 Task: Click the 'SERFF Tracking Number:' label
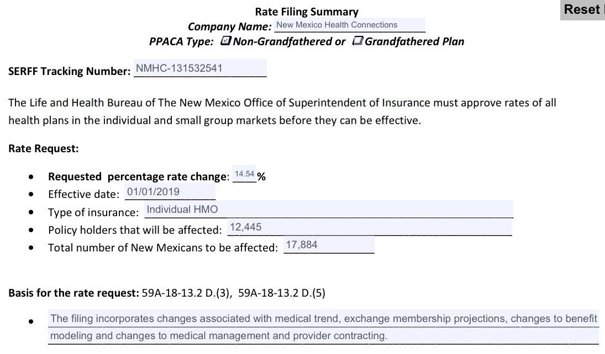69,71
